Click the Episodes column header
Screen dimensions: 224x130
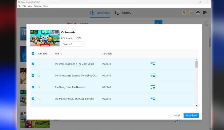43,53
